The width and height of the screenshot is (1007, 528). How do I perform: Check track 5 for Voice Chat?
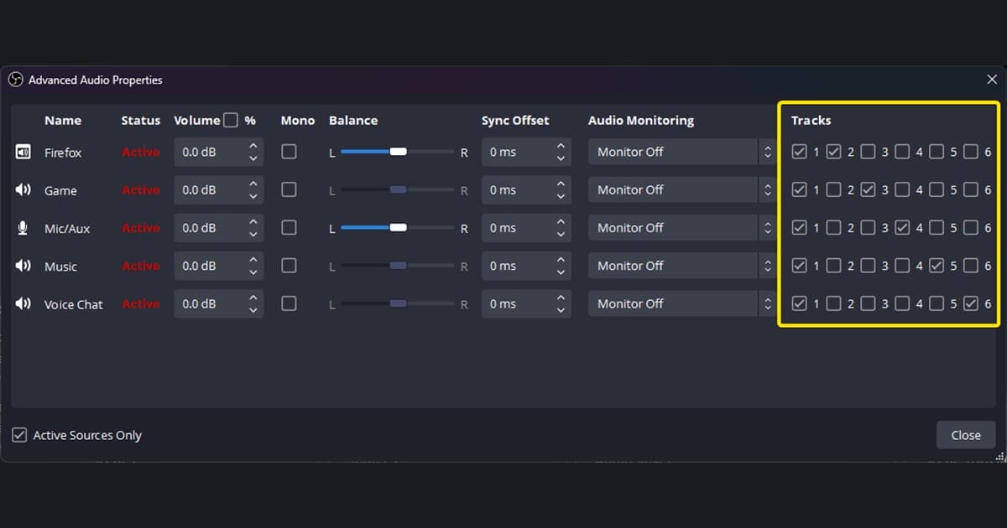(937, 303)
